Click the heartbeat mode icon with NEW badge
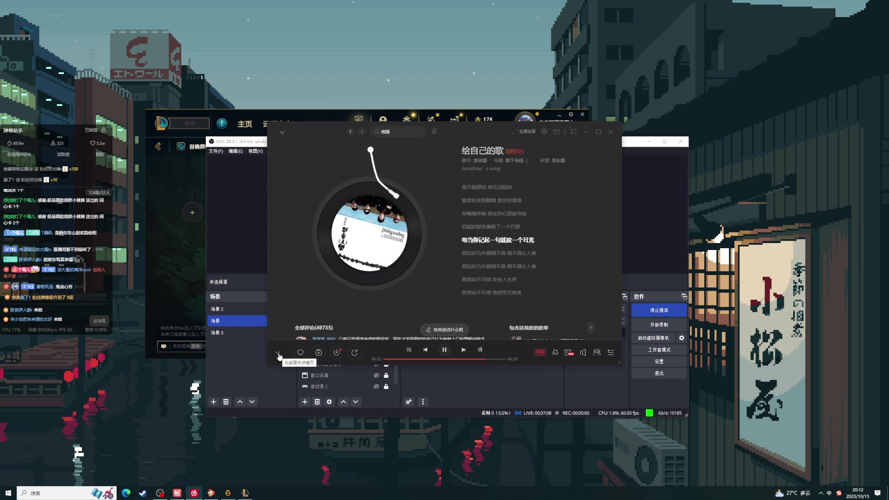Viewport: 889px width, 500px height. (x=569, y=352)
